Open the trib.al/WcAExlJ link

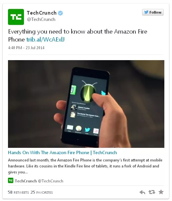(46, 40)
